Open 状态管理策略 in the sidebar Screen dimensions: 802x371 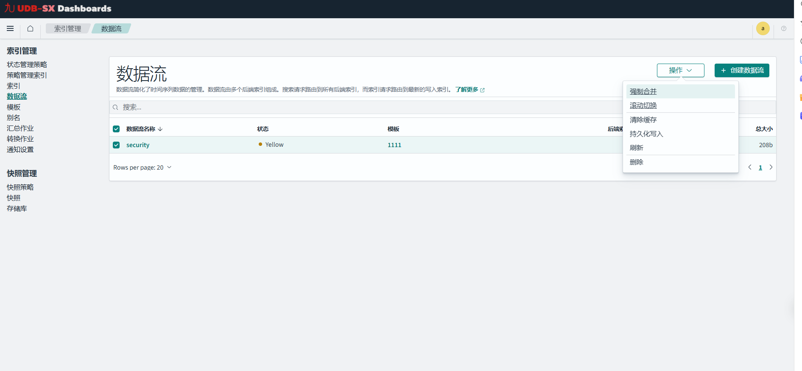27,64
